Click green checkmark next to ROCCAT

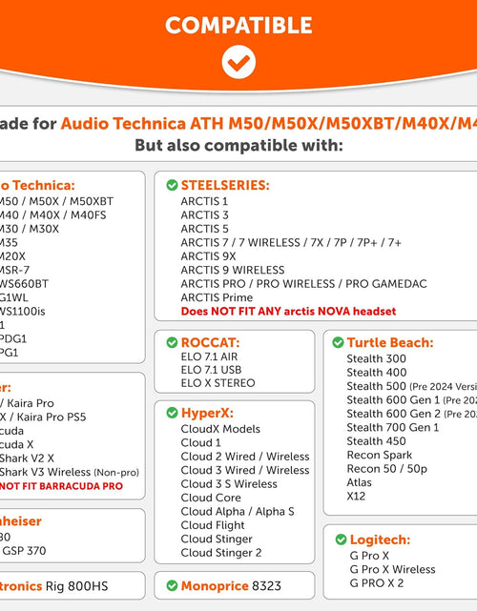pyautogui.click(x=172, y=342)
